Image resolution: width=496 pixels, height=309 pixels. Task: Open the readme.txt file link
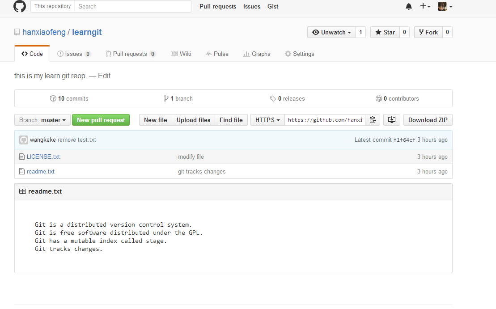(x=41, y=171)
